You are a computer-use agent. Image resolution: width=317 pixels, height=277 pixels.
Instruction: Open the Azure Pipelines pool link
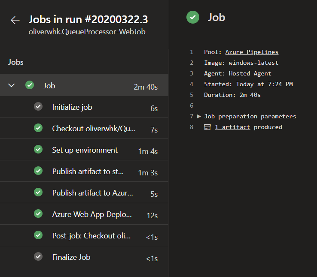pyautogui.click(x=252, y=52)
